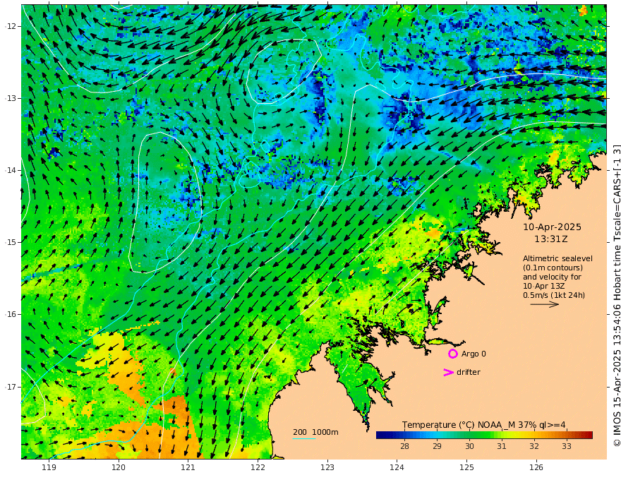Viewport: 621px width, 480px height.
Task: Click the 29 value on temperature scale
Action: 437,446
